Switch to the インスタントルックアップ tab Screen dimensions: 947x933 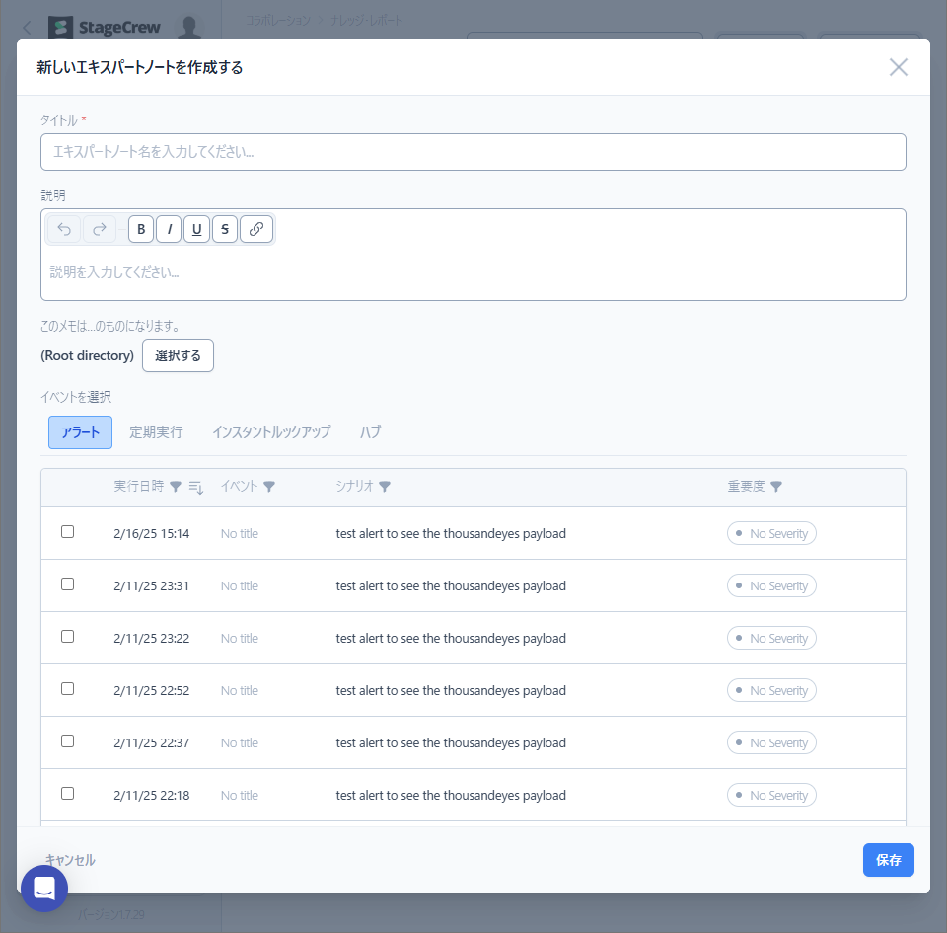tap(271, 432)
